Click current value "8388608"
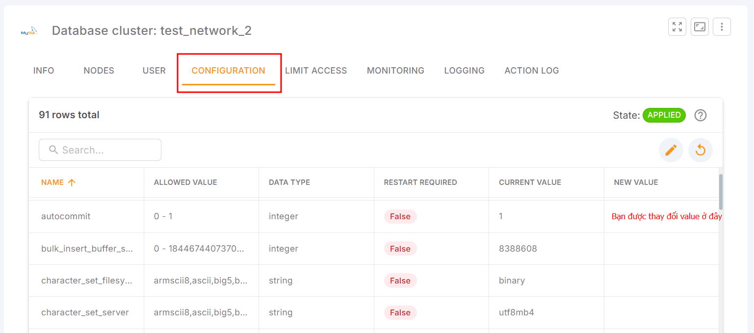754x333 pixels. [x=518, y=249]
